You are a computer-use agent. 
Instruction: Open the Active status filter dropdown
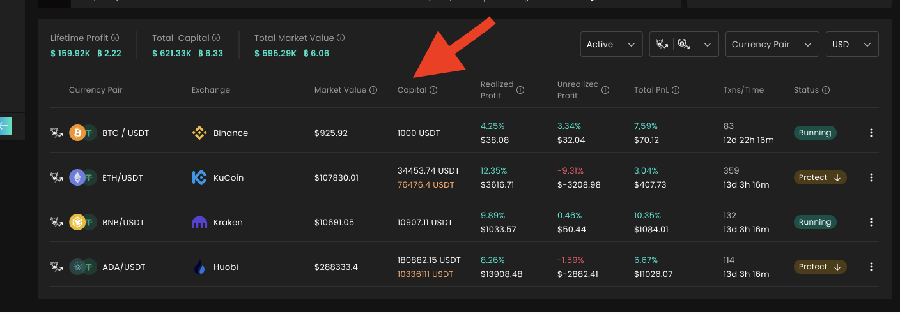point(611,45)
